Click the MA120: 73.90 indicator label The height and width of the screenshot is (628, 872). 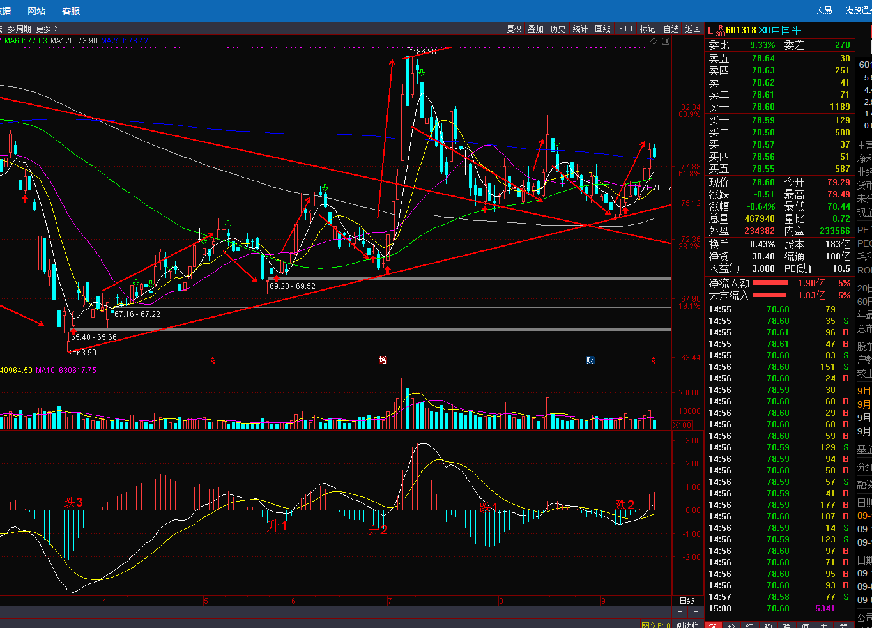74,41
